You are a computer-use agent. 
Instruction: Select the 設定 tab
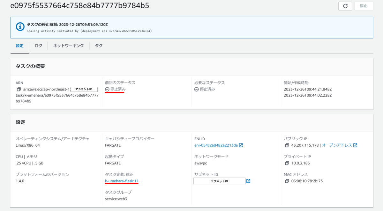click(19, 46)
